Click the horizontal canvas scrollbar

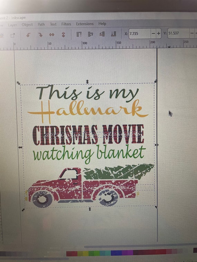coord(140,246)
